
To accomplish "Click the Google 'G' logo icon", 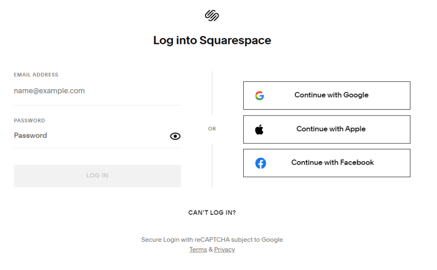I will point(259,96).
